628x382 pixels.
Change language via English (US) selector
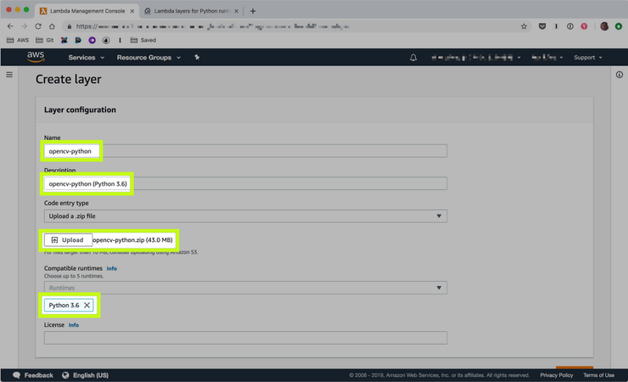[86, 375]
